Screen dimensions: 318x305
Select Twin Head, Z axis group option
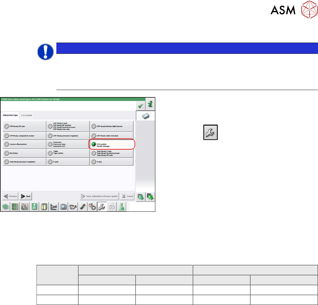(111, 153)
